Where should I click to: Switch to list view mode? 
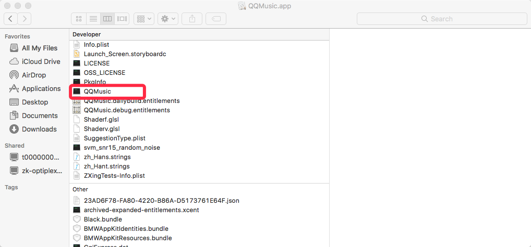93,19
